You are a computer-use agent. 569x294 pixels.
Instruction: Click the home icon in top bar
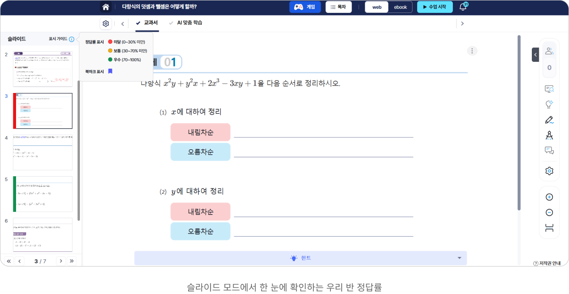click(x=106, y=7)
